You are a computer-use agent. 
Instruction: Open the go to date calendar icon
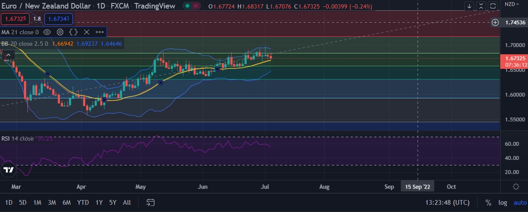[150, 203]
